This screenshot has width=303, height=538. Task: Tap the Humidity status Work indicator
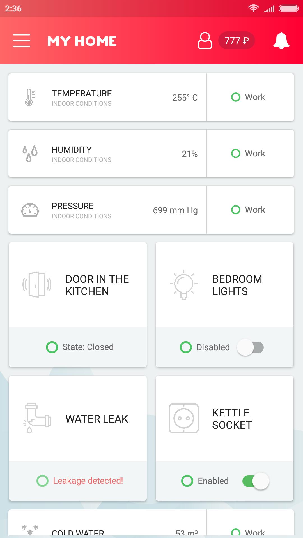pyautogui.click(x=248, y=154)
